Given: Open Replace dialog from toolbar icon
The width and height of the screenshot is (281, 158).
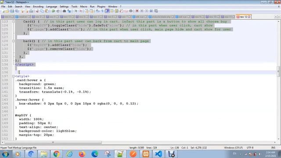Looking at the screenshot, I should 69,11.
